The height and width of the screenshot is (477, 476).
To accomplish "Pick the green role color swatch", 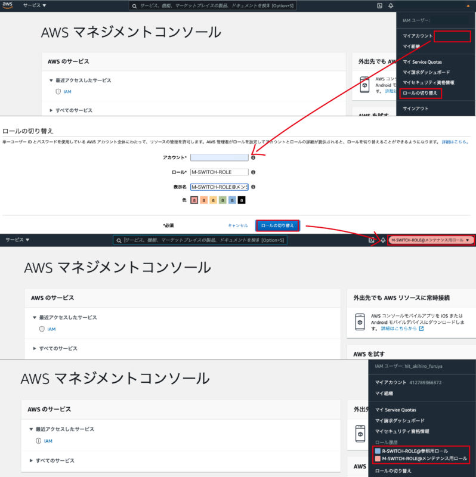I will [x=222, y=200].
